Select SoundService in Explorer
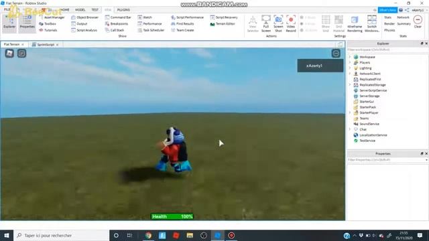The width and height of the screenshot is (429, 241). pos(369,124)
